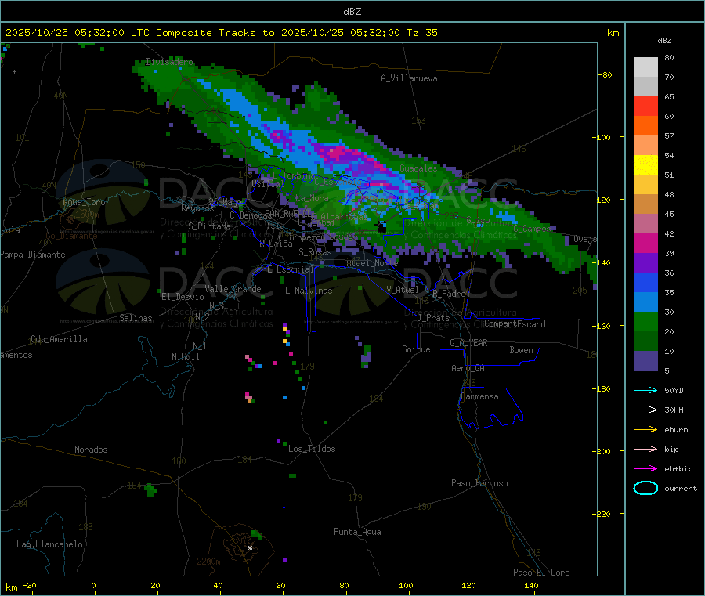Viewport: 705px width, 596px height.
Task: Click the Los_Toldos place label
Action: 312,449
